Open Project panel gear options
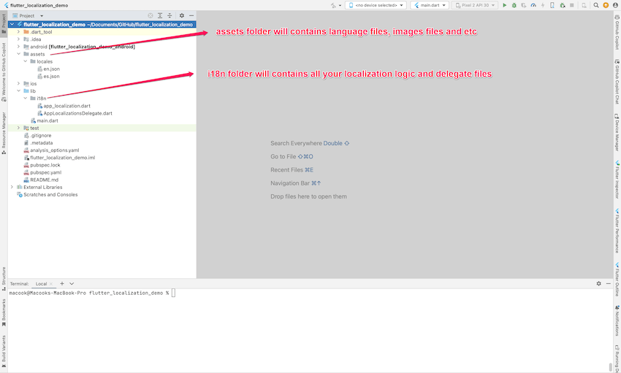Image resolution: width=621 pixels, height=373 pixels. click(182, 15)
